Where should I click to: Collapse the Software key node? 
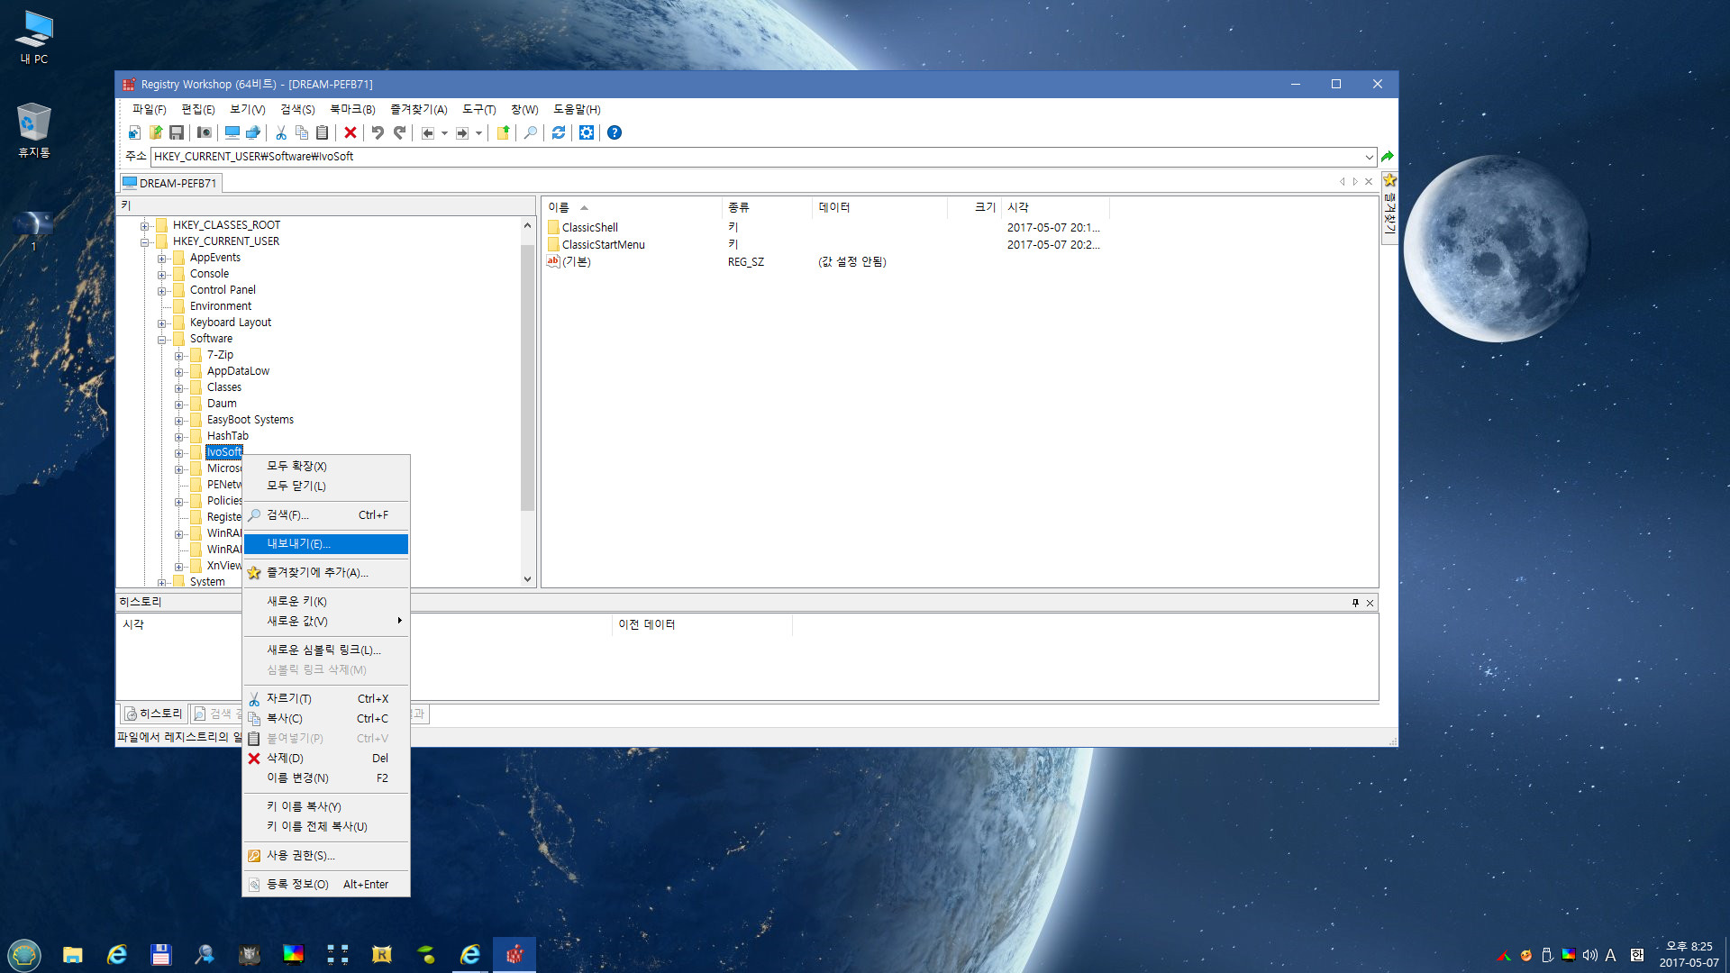click(161, 340)
